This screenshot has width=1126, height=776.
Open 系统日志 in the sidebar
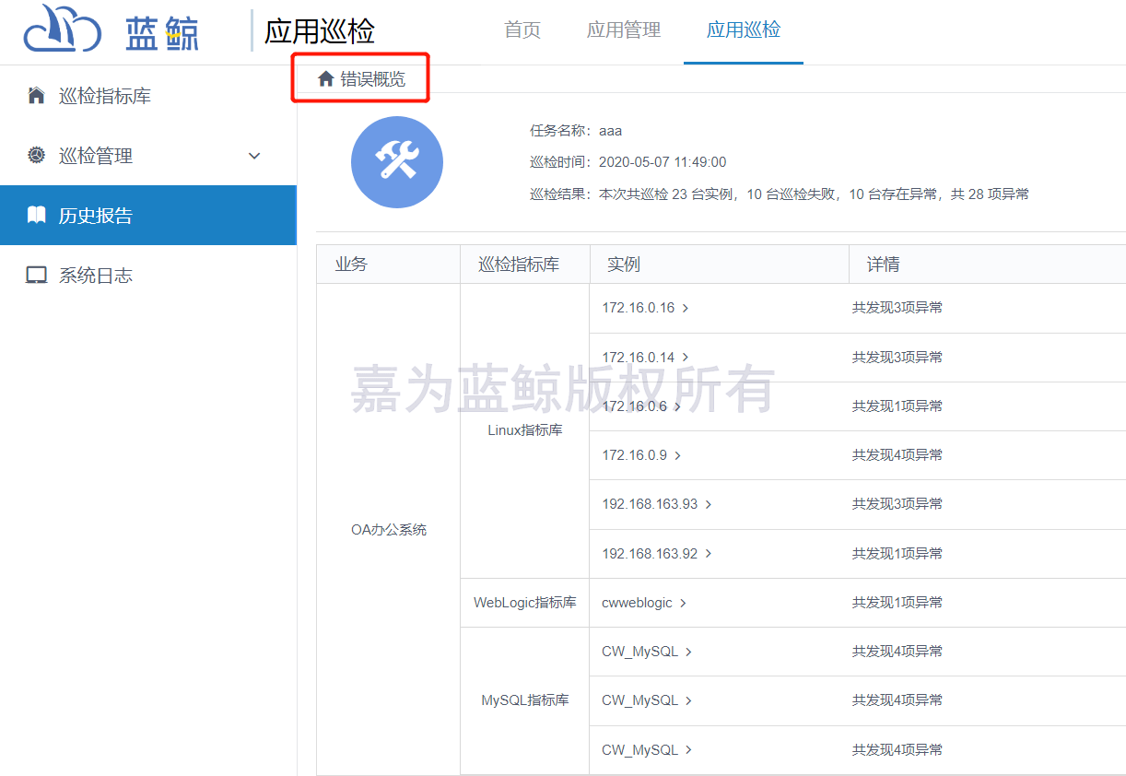coord(96,276)
